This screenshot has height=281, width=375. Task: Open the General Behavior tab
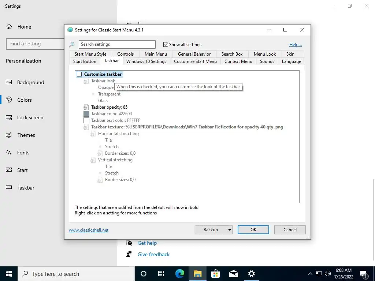pyautogui.click(x=194, y=54)
